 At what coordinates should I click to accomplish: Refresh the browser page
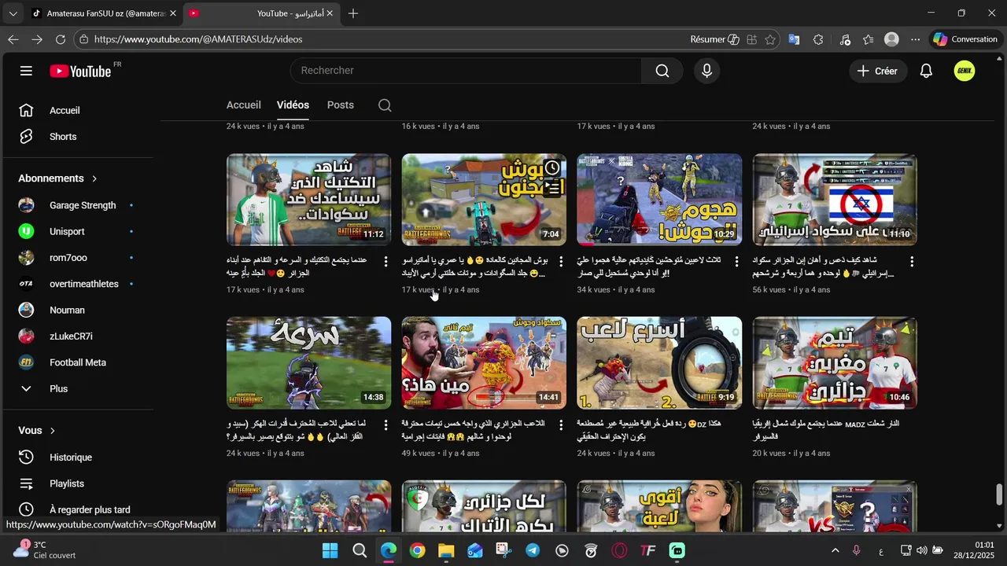(x=61, y=39)
